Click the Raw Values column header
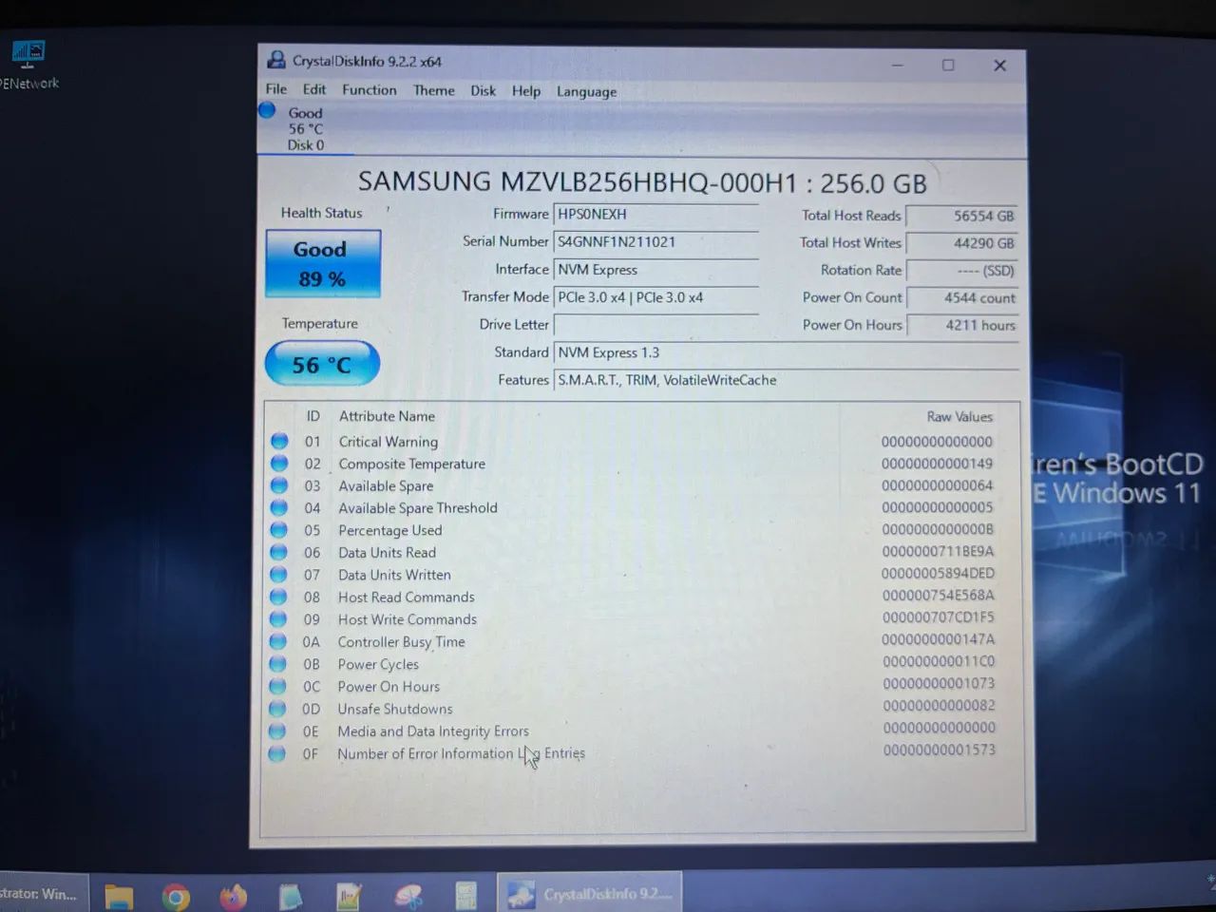This screenshot has width=1216, height=912. click(x=959, y=416)
